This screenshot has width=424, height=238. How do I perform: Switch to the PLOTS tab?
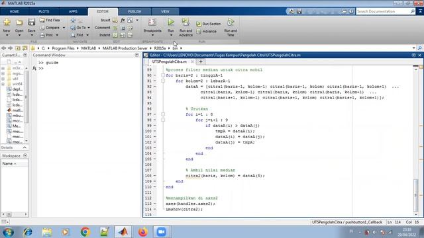click(x=44, y=12)
